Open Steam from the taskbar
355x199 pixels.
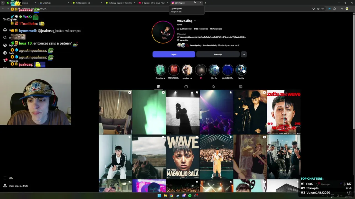pyautogui.click(x=177, y=196)
